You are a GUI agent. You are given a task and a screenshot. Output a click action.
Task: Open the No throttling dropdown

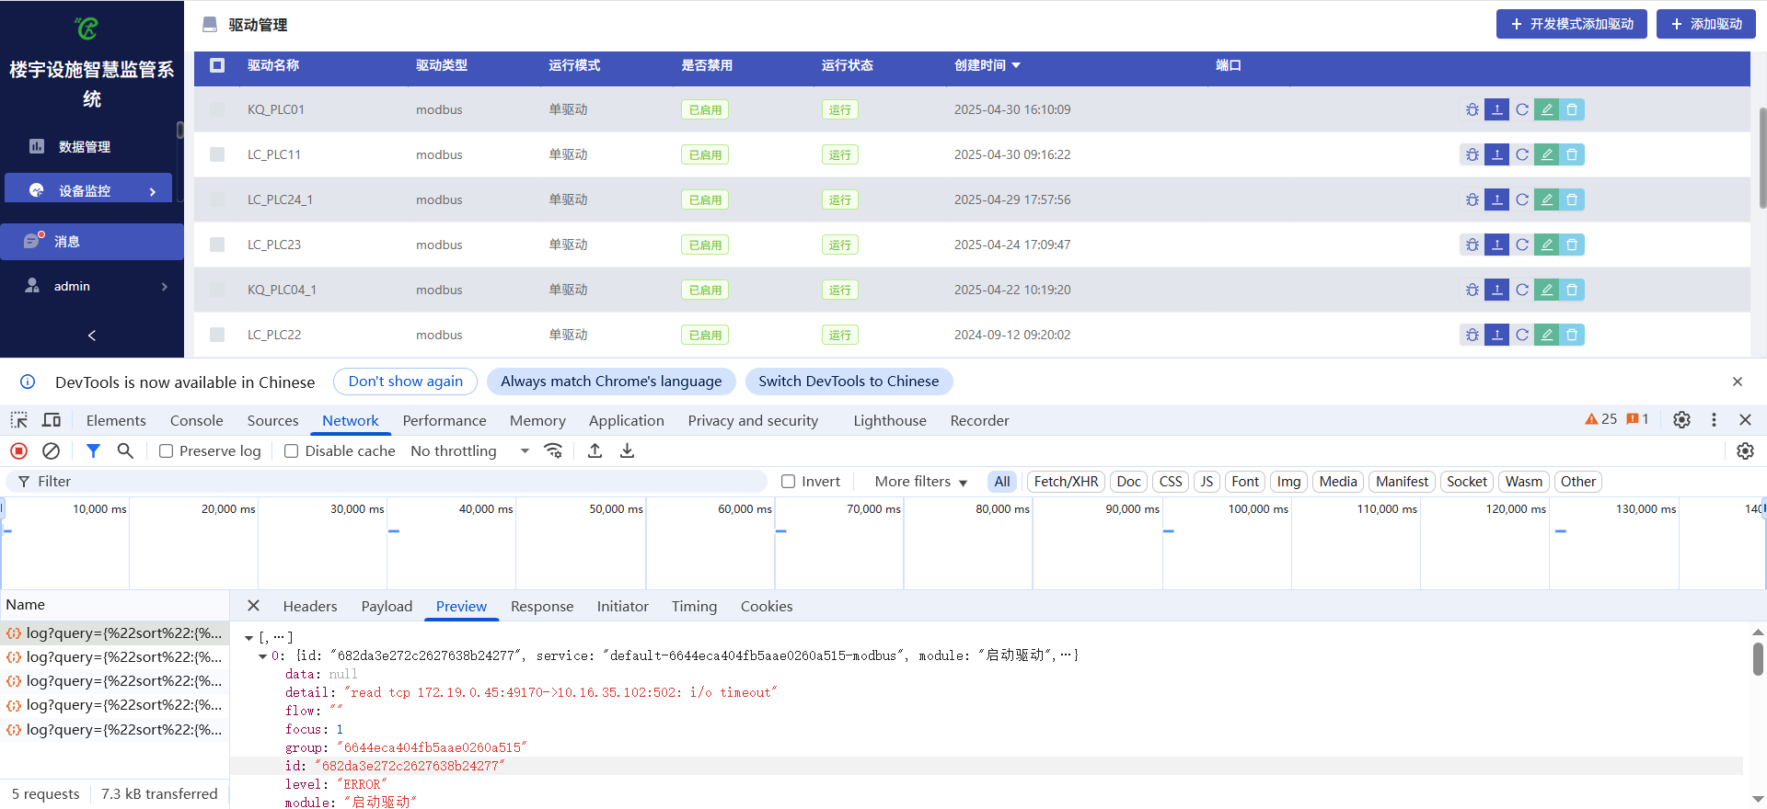tap(470, 450)
